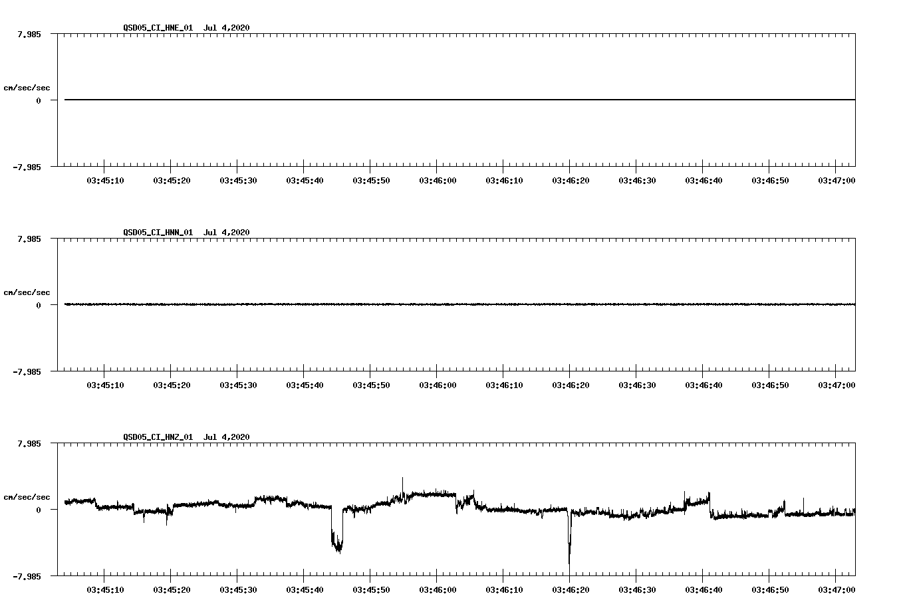Click the cm/sec/sec unit label on HNE plot
The width and height of the screenshot is (903, 614).
27,88
